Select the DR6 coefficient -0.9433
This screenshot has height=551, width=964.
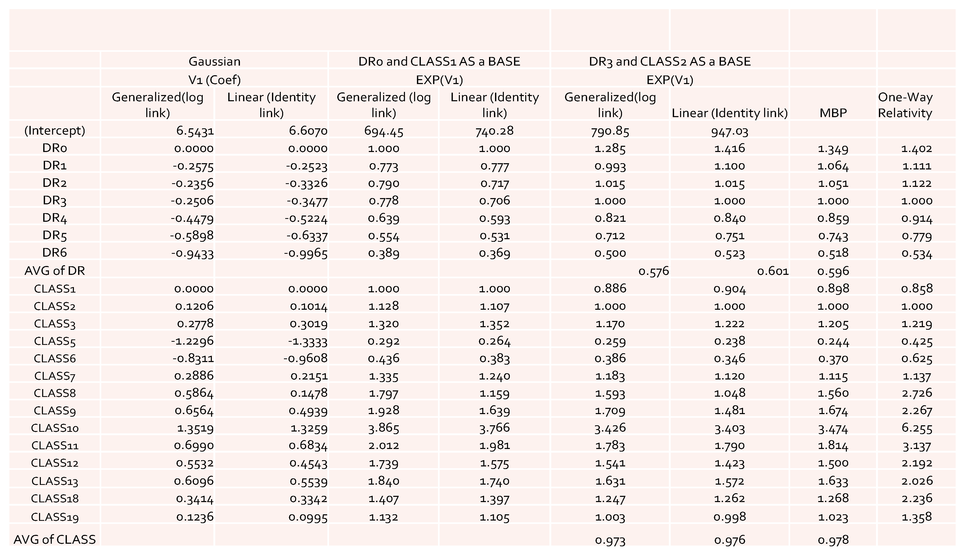pyautogui.click(x=192, y=253)
